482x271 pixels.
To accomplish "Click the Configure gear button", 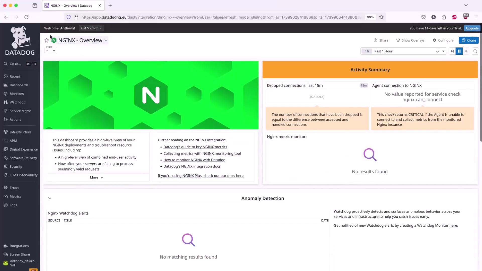I will click(443, 40).
